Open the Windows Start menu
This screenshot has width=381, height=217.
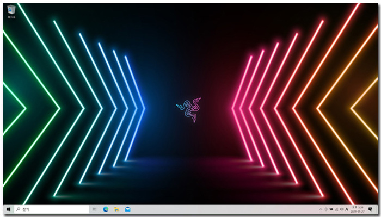[8, 209]
